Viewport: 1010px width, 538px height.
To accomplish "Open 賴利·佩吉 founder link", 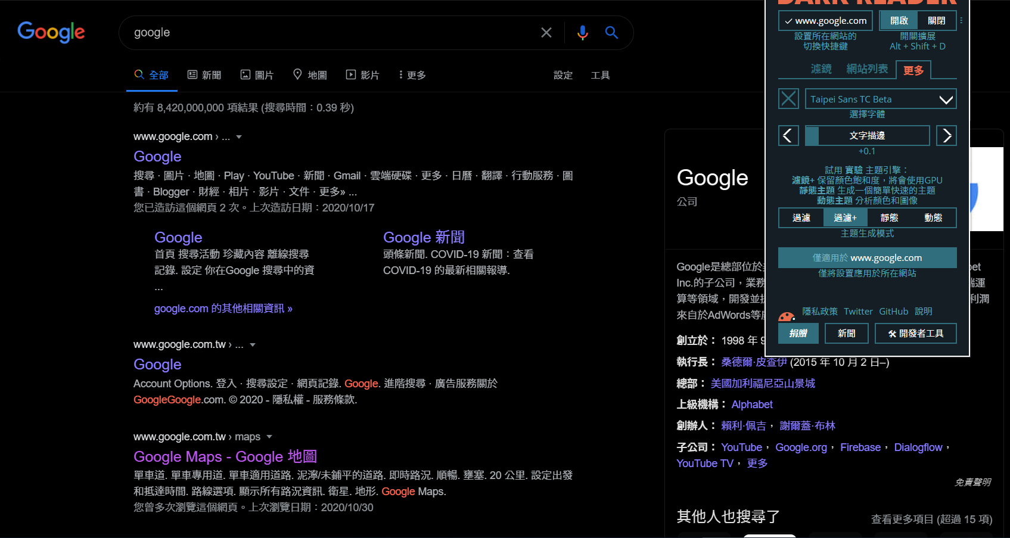I will tap(743, 426).
